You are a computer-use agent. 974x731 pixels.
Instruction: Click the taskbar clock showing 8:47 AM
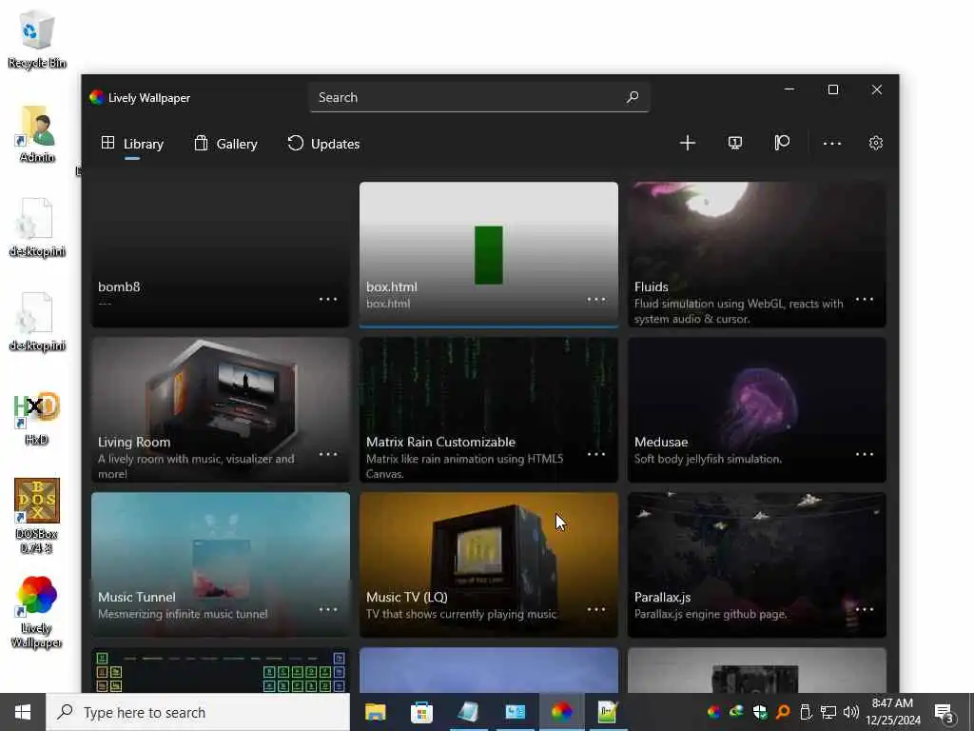coord(893,712)
